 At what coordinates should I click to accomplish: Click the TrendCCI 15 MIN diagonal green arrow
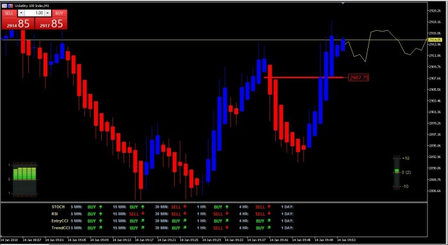143,228
